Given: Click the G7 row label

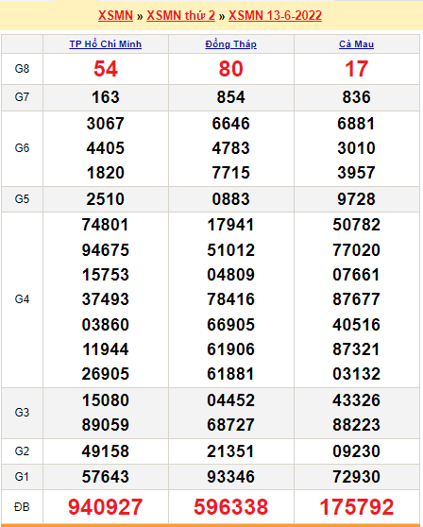Looking at the screenshot, I should pos(22,97).
